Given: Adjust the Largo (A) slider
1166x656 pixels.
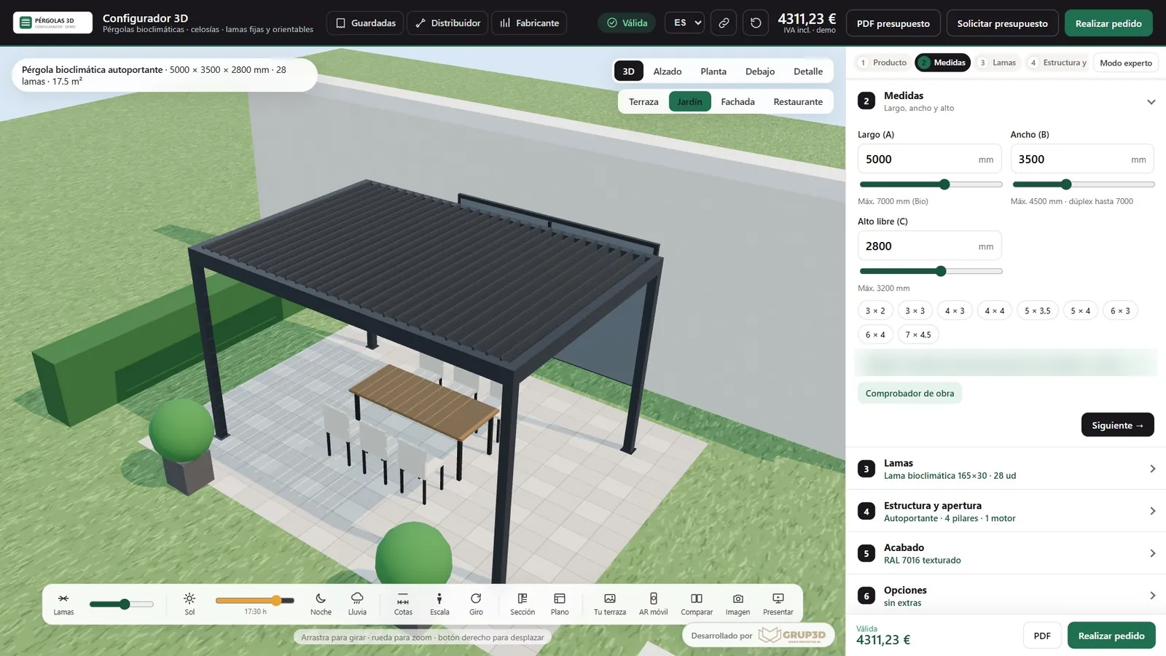Looking at the screenshot, I should (x=931, y=184).
